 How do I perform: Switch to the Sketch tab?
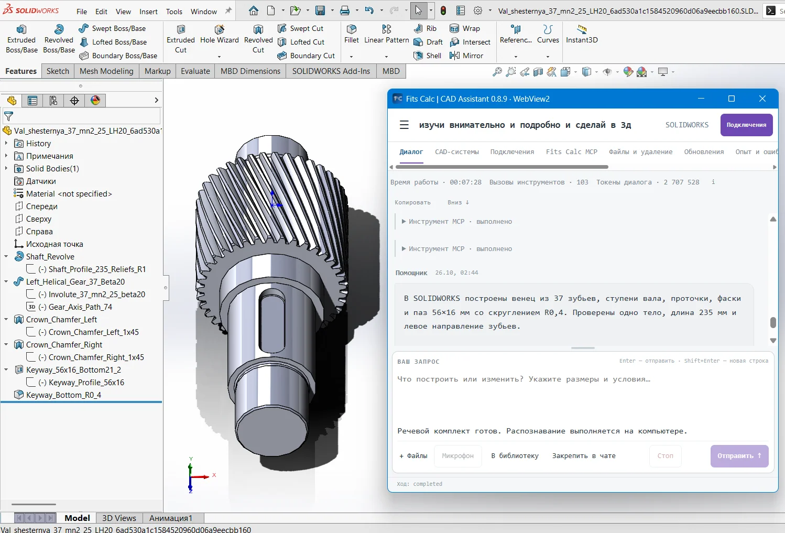coord(58,71)
